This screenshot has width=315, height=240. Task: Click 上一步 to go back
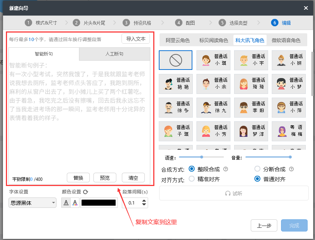click(x=264, y=225)
